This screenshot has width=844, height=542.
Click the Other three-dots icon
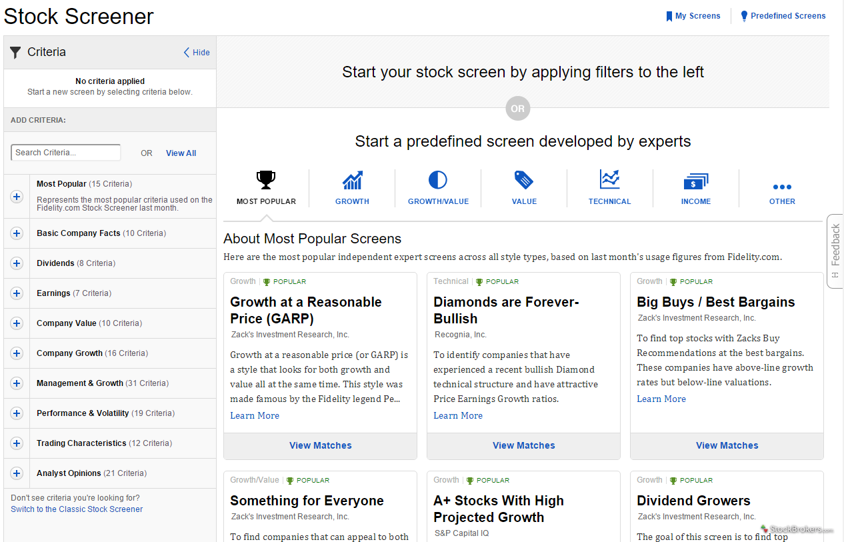tap(782, 187)
